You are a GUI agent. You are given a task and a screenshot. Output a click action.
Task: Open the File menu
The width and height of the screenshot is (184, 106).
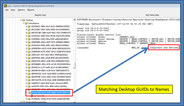pyautogui.click(x=7, y=10)
